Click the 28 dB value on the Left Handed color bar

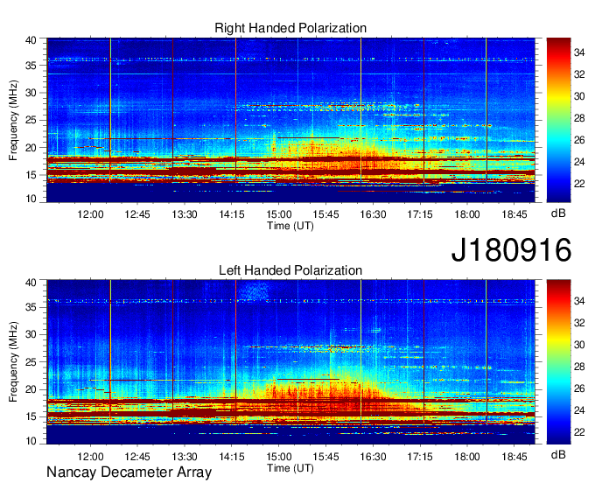pos(579,367)
